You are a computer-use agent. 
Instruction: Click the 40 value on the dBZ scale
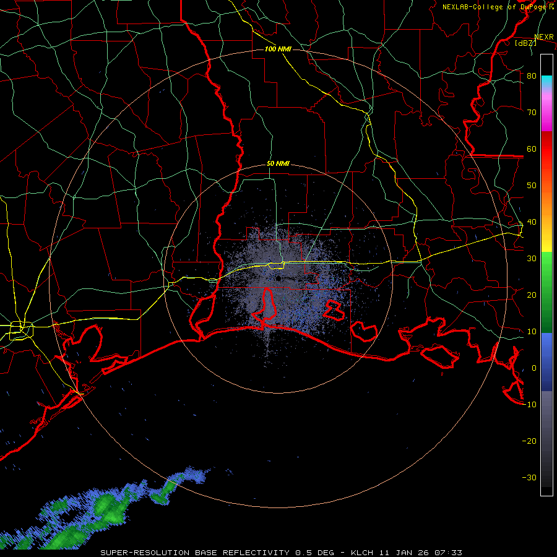532,222
